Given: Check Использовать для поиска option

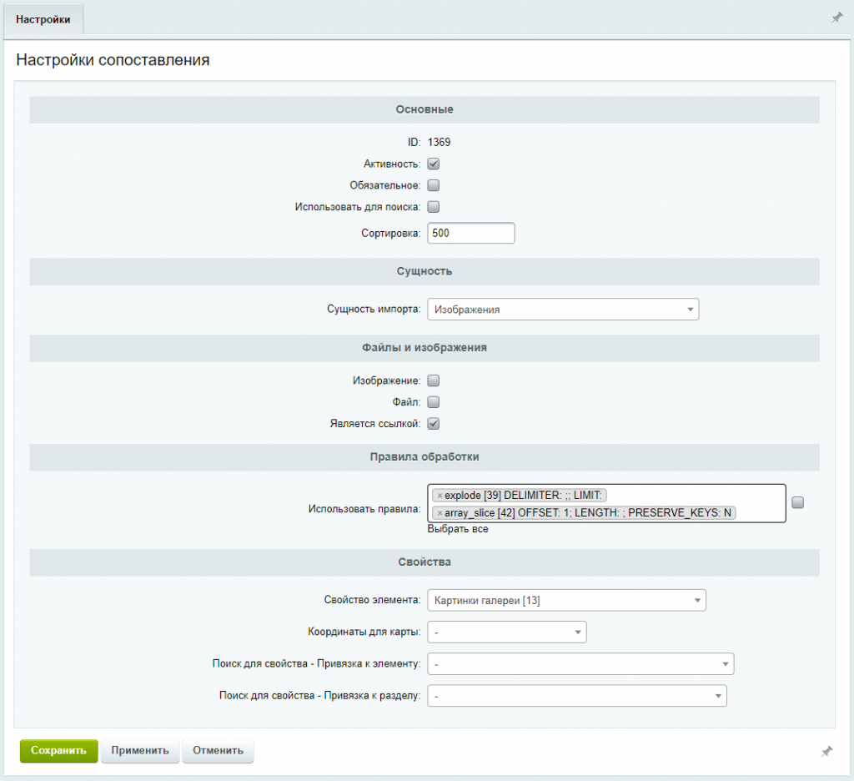Looking at the screenshot, I should pyautogui.click(x=434, y=207).
